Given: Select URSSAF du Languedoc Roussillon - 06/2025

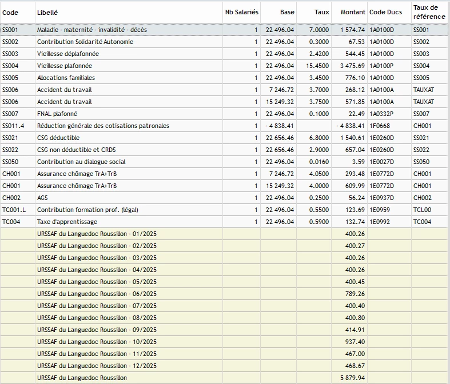Looking at the screenshot, I should [x=224, y=294].
